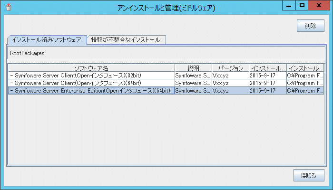
Task: Minimize the アンインストールと管理 window
Action: pyautogui.click(x=289, y=6)
